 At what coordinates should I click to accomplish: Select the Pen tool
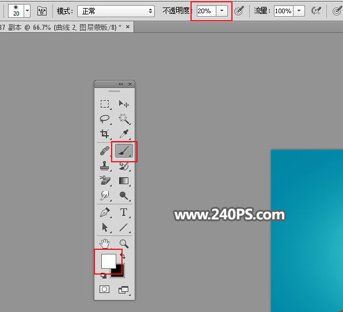coord(105,212)
